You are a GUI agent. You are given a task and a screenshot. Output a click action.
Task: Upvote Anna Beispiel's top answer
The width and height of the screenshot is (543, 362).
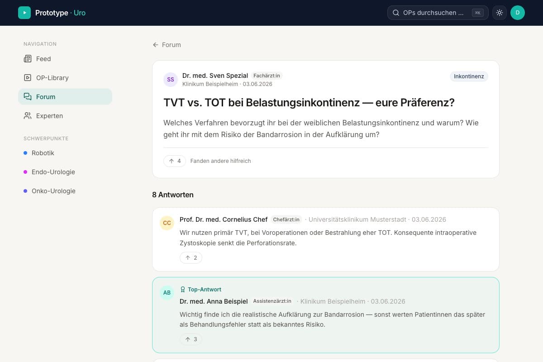(x=191, y=339)
